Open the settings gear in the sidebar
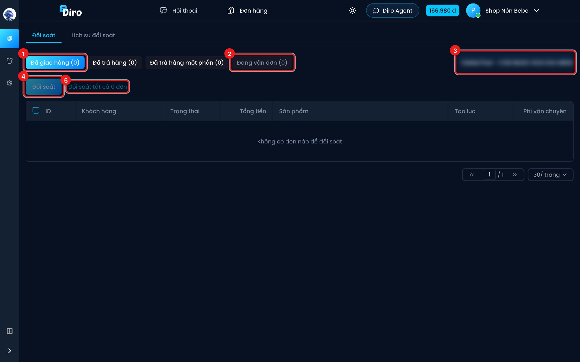The image size is (580, 362). point(10,83)
